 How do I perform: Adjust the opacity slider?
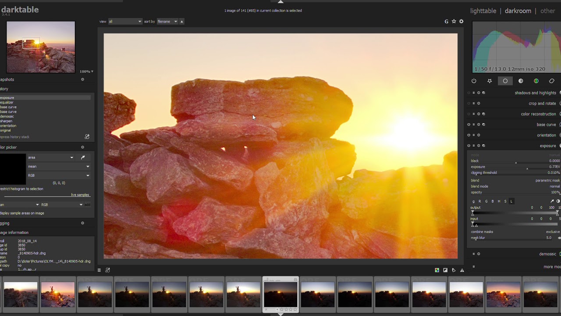tap(515, 192)
